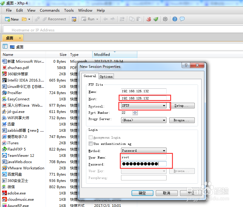Open the File menu
This screenshot has height=207, width=243.
tap(9, 10)
